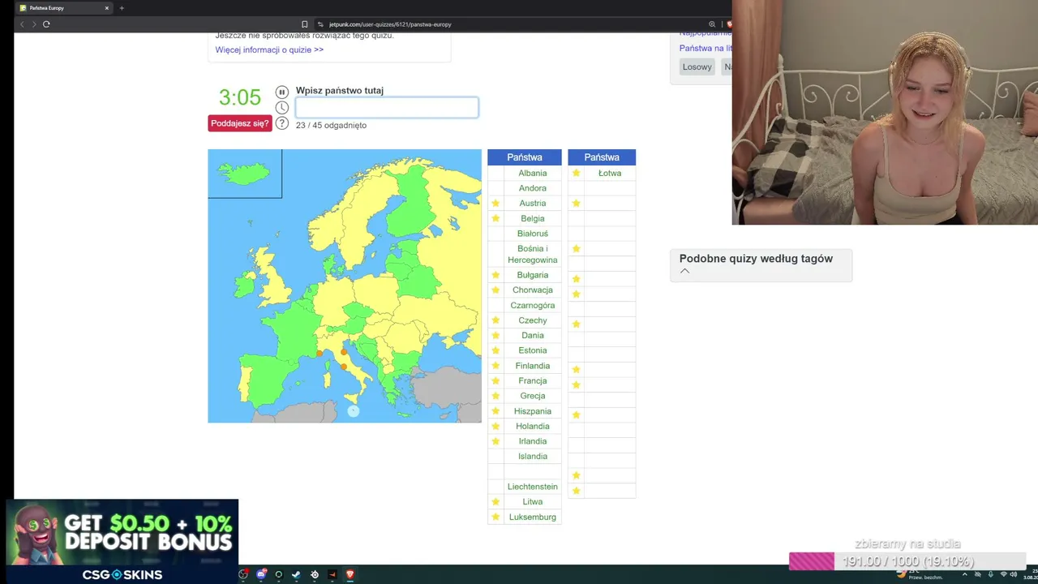Click the Poddajesz się? give up button
The image size is (1038, 584).
coord(240,123)
